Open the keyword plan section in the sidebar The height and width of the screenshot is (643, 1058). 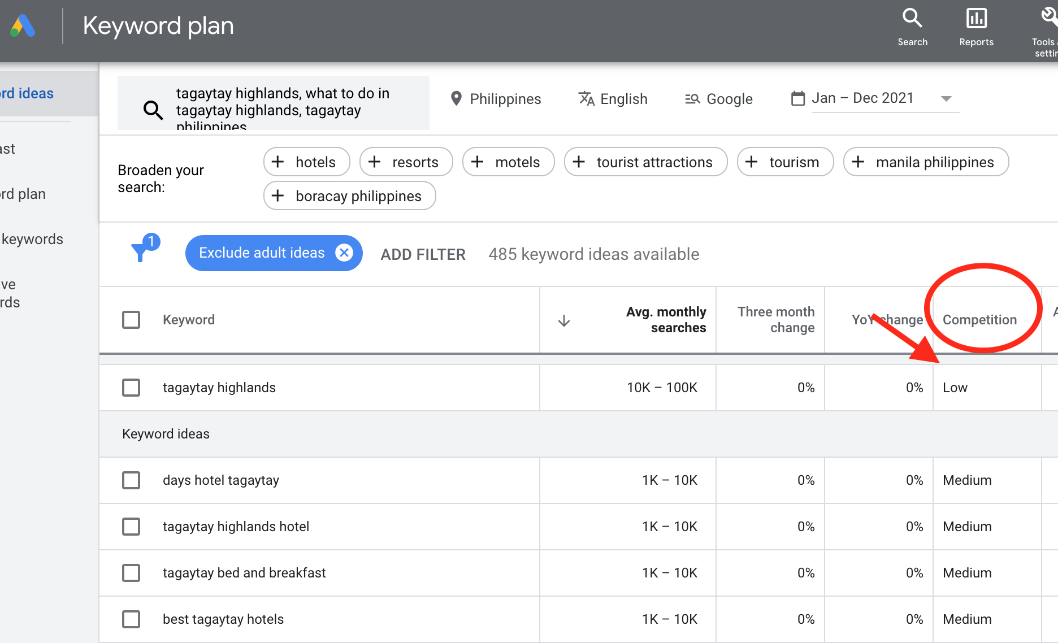pyautogui.click(x=23, y=193)
